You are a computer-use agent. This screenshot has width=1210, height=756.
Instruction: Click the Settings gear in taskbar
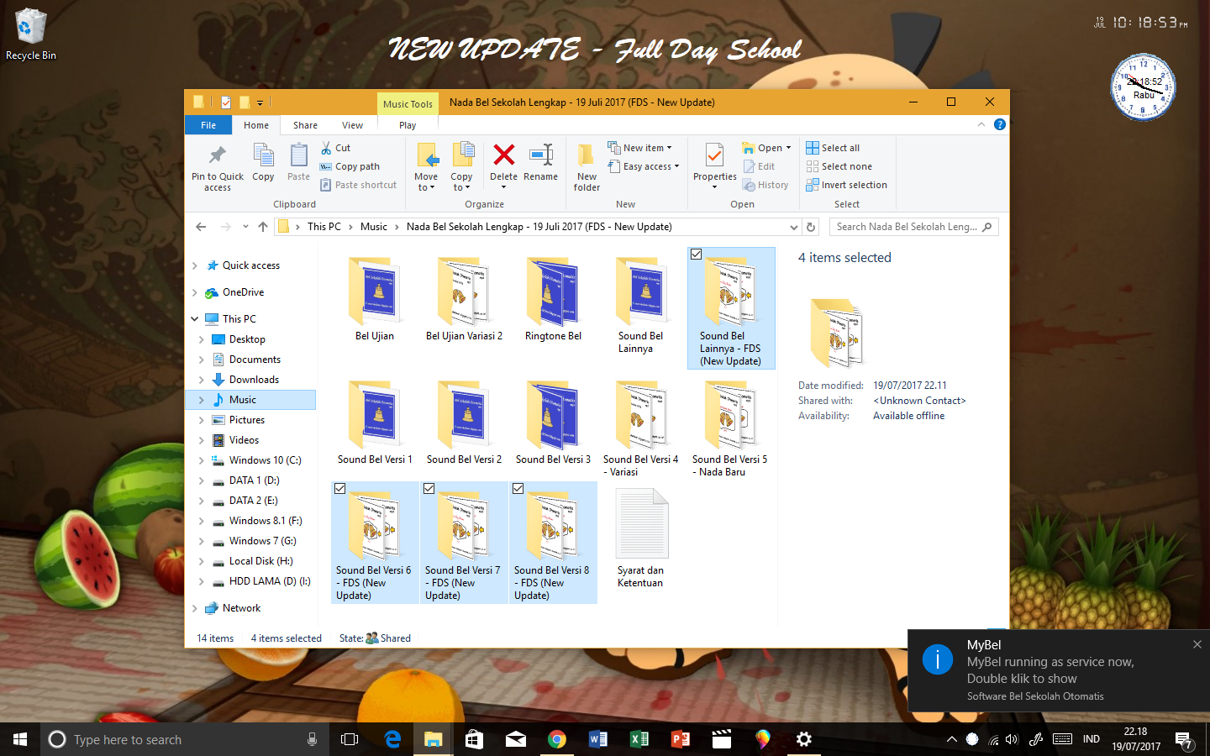tap(804, 739)
